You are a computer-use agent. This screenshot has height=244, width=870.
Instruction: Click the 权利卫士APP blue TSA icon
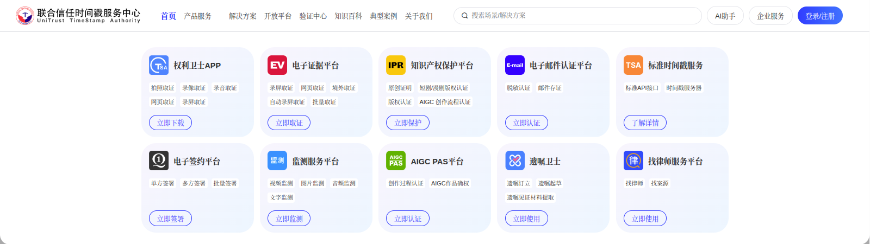click(159, 65)
